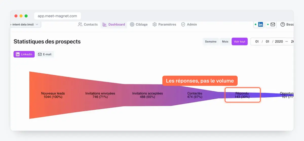Image resolution: width=304 pixels, height=141 pixels.
Task: Click the Dashboard chart icon
Action: point(105,25)
